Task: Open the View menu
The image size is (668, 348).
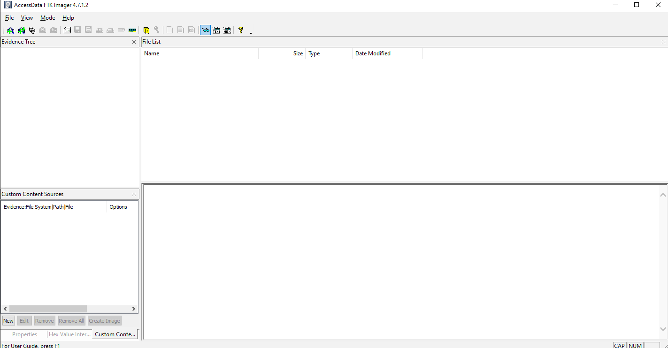Action: pos(27,18)
